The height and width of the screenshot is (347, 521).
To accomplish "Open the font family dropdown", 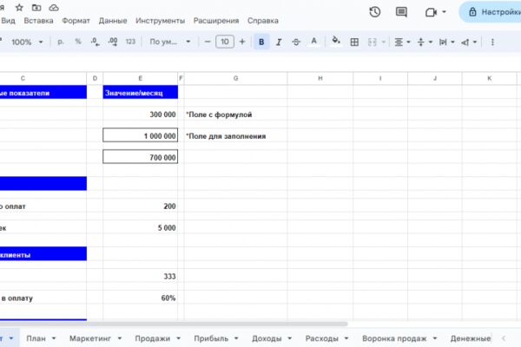I will (170, 42).
